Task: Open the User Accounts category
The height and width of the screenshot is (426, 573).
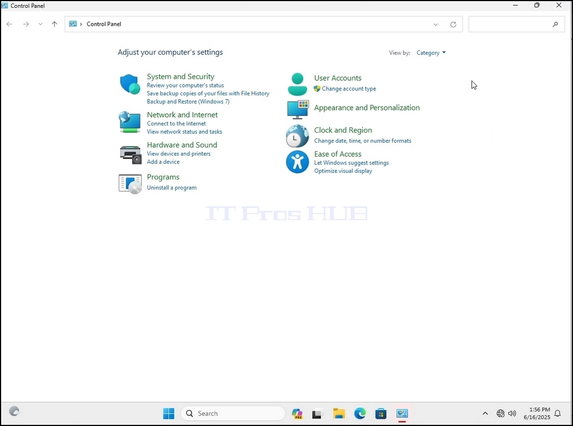Action: (338, 78)
